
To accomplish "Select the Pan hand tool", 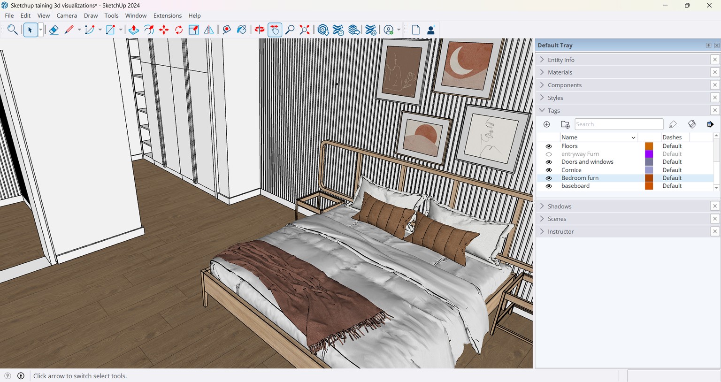I will pyautogui.click(x=275, y=30).
